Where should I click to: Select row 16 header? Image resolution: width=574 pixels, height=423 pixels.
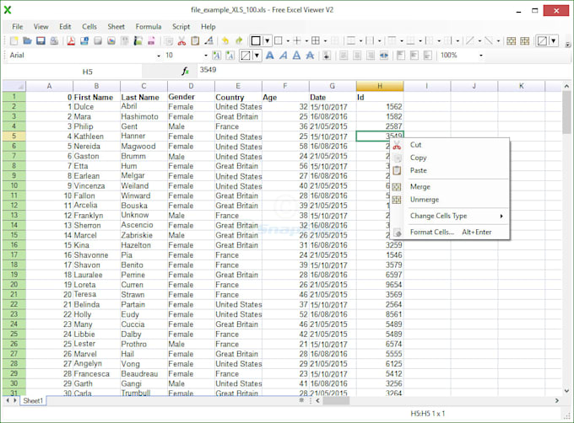pos(14,245)
